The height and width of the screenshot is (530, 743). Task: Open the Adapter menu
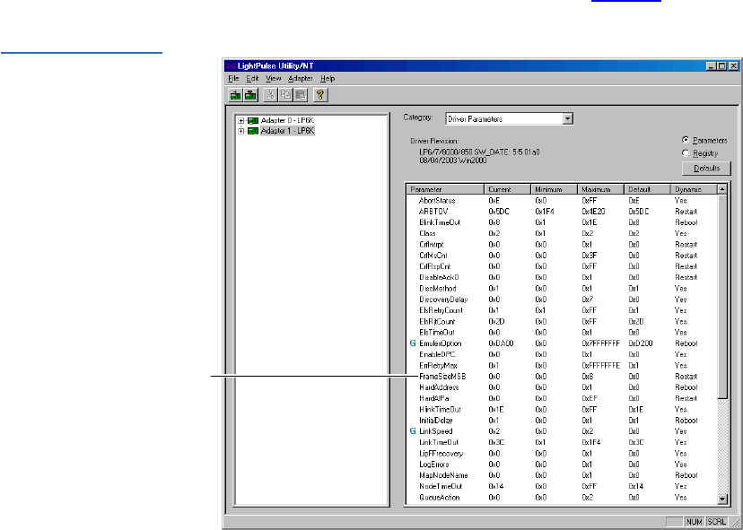pyautogui.click(x=301, y=79)
